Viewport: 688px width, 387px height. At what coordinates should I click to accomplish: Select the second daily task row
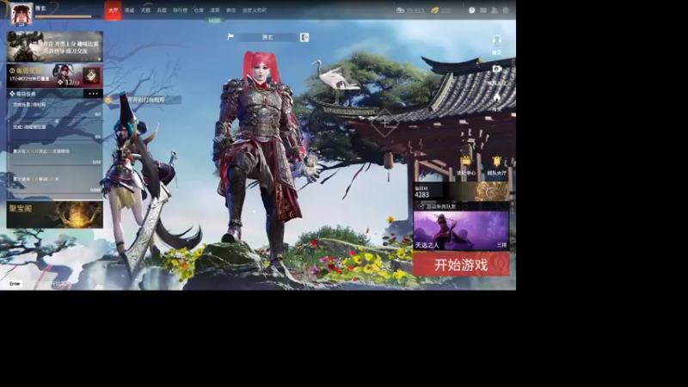coord(55,131)
